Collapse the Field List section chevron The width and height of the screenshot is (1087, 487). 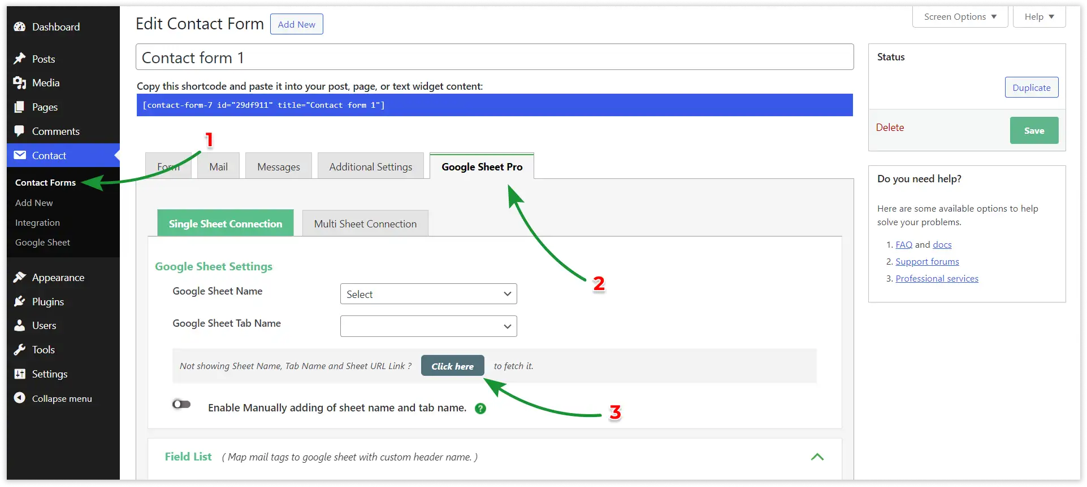click(817, 457)
